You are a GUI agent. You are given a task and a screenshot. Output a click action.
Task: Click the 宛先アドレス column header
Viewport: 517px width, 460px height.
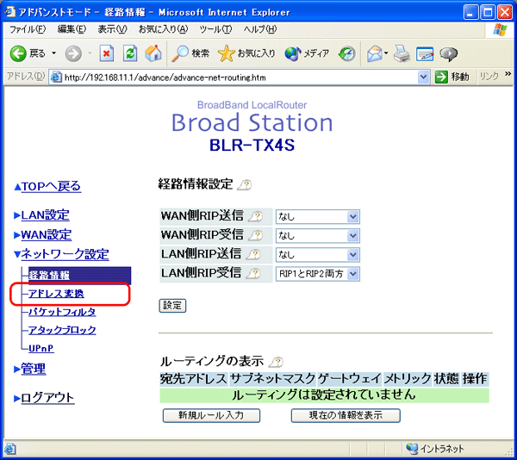point(194,379)
